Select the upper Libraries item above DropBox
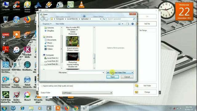The width and height of the screenshot is (197, 111). (x=49, y=28)
